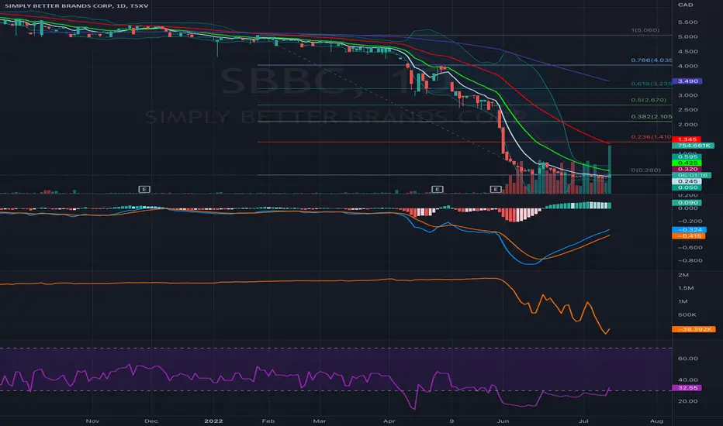Click the Mar date label
723x426 pixels.
coord(319,421)
